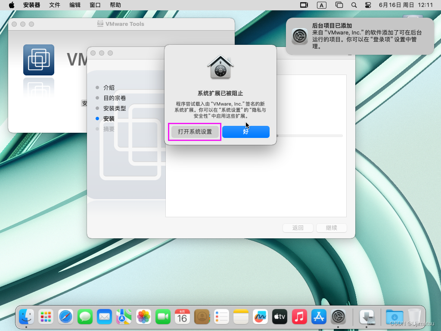Image resolution: width=441 pixels, height=331 pixels.
Task: Click the security house icon in the dialog
Action: [x=220, y=67]
